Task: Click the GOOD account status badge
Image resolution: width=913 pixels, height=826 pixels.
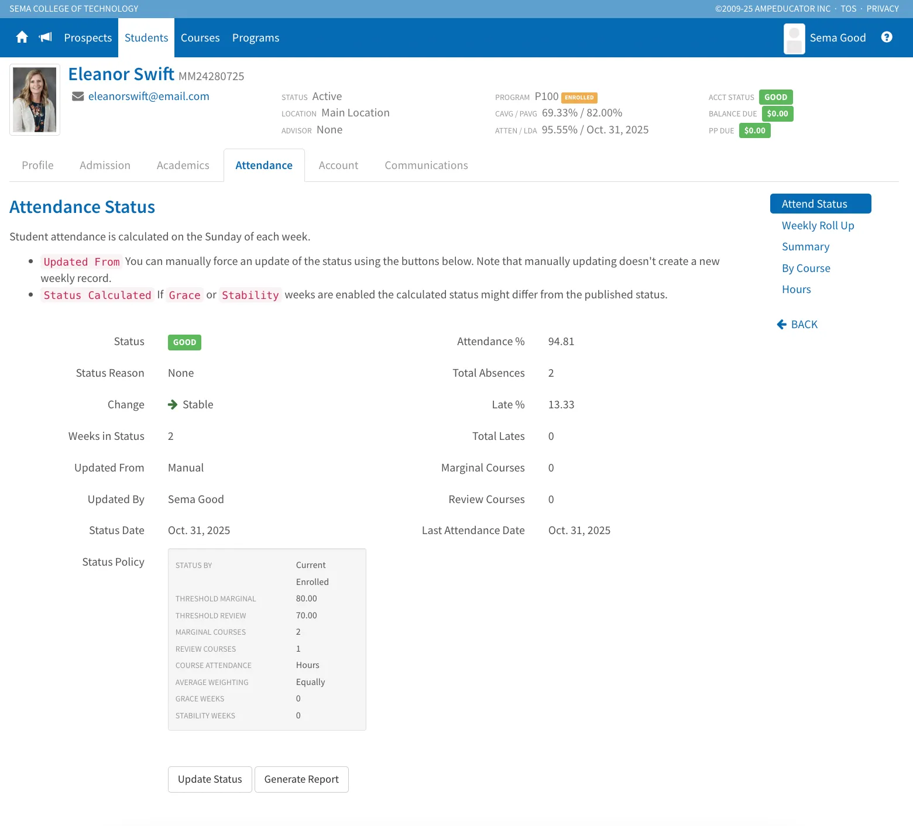Action: pyautogui.click(x=776, y=97)
